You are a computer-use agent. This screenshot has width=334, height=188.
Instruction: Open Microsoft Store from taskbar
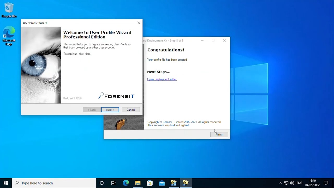pos(150,183)
